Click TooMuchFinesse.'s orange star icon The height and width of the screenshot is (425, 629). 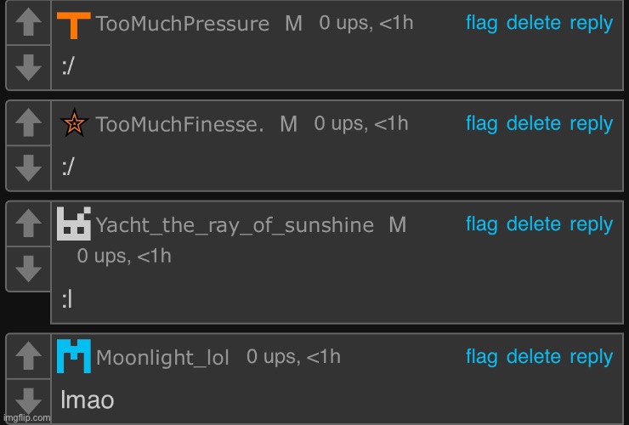[75, 124]
